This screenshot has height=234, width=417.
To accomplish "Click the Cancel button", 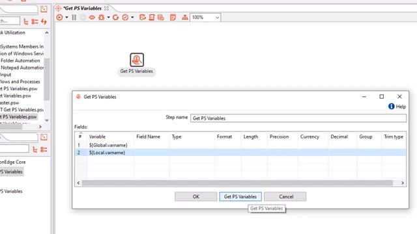I will point(285,196).
